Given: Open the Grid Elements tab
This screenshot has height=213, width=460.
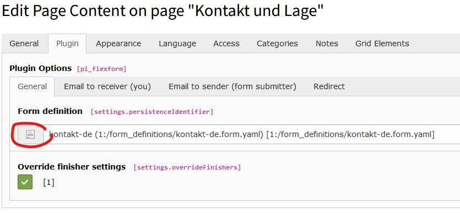Looking at the screenshot, I should [382, 43].
